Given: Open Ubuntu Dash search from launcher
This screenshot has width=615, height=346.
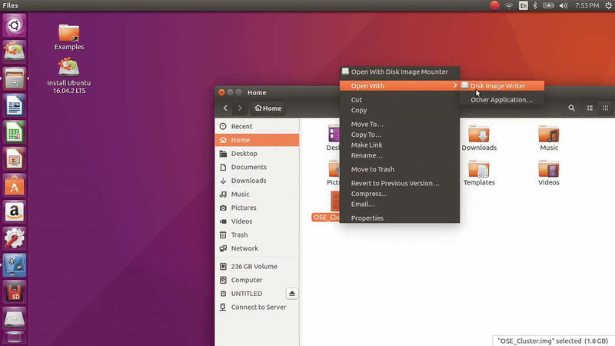Looking at the screenshot, I should click(15, 25).
